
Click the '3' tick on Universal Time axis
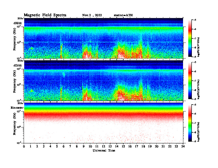pyautogui.click(x=44, y=147)
